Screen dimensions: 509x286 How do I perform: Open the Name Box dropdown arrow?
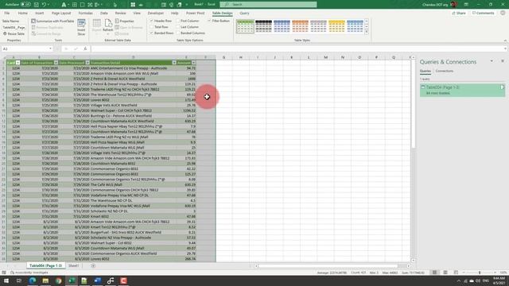(x=50, y=48)
